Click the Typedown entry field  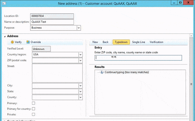tap(138, 58)
